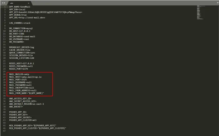219x136 pixels.
Task: Click the AWS_ACCESS_KEY_ID= line
Action: click(20, 98)
